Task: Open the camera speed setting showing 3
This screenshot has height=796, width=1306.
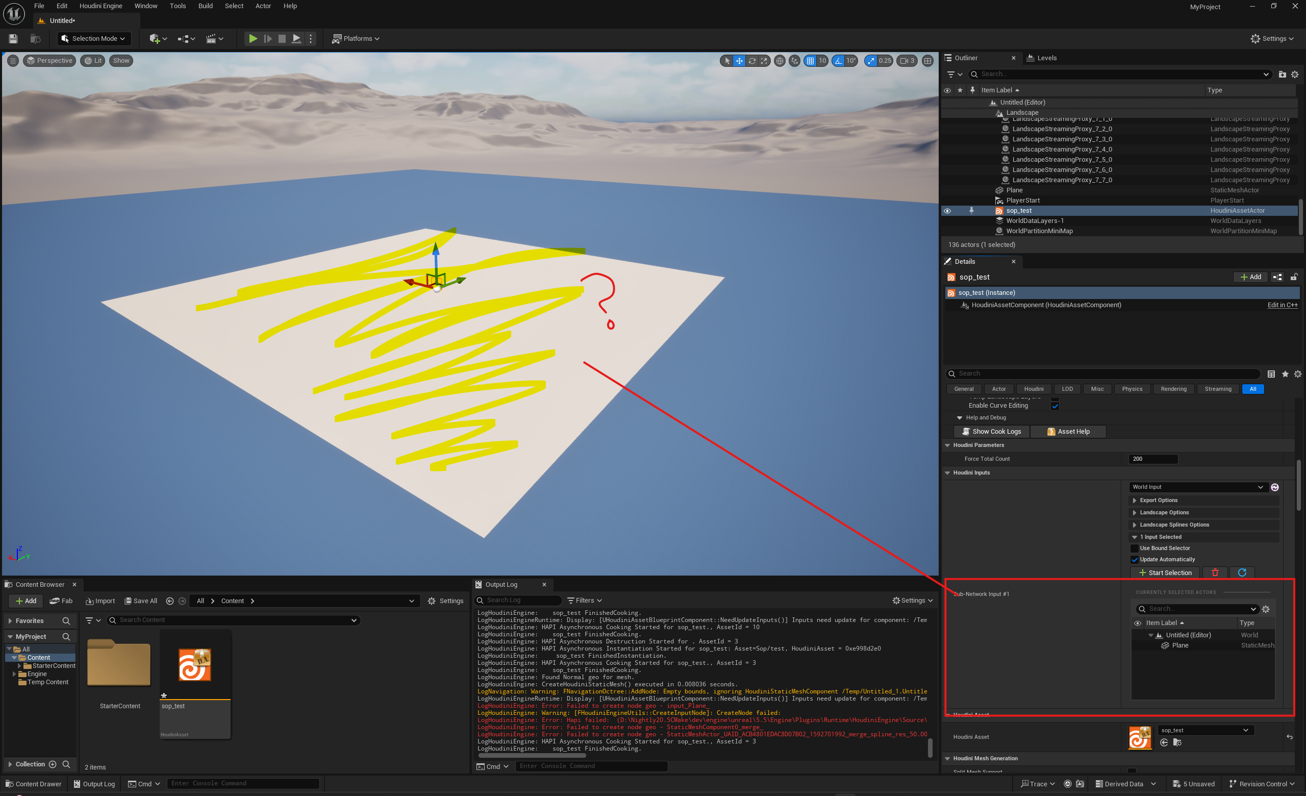Action: click(907, 61)
